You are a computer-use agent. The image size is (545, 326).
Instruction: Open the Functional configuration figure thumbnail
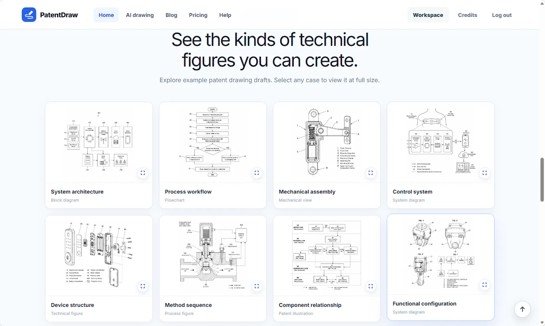click(441, 254)
